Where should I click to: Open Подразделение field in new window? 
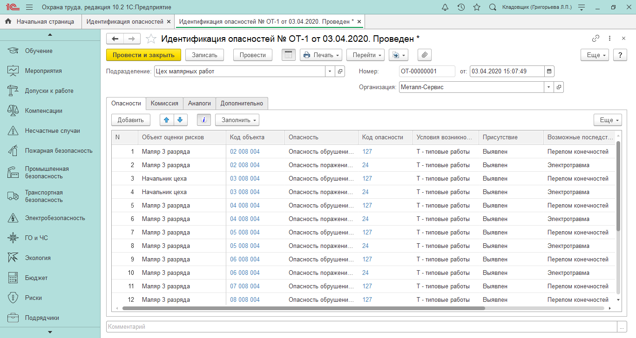[x=340, y=71]
